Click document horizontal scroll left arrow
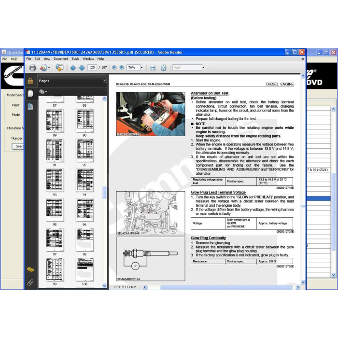The height and width of the screenshot is (338, 338). [x=145, y=287]
